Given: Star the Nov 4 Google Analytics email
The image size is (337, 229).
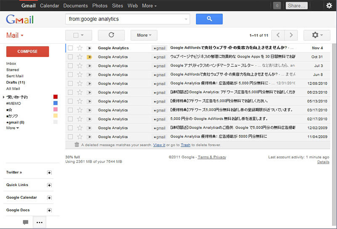Looking at the screenshot, I should (80, 48).
